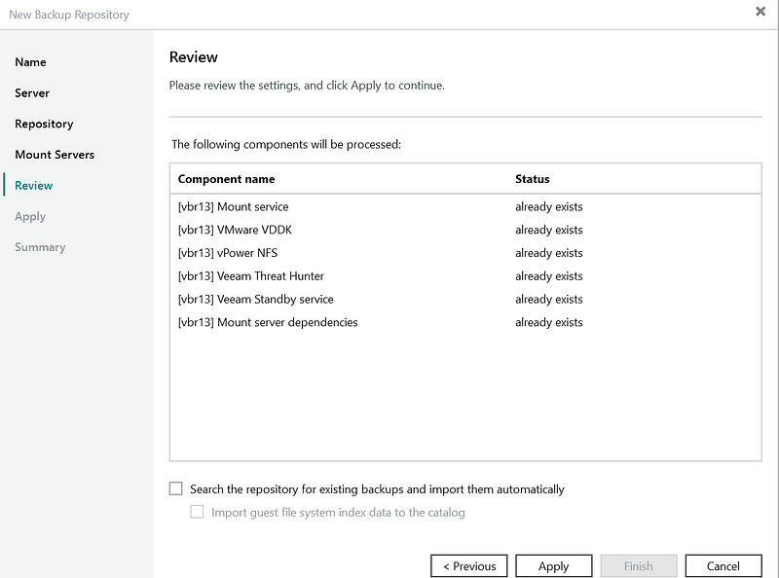Open the Server wizard step
The width and height of the screenshot is (779, 578).
[32, 93]
